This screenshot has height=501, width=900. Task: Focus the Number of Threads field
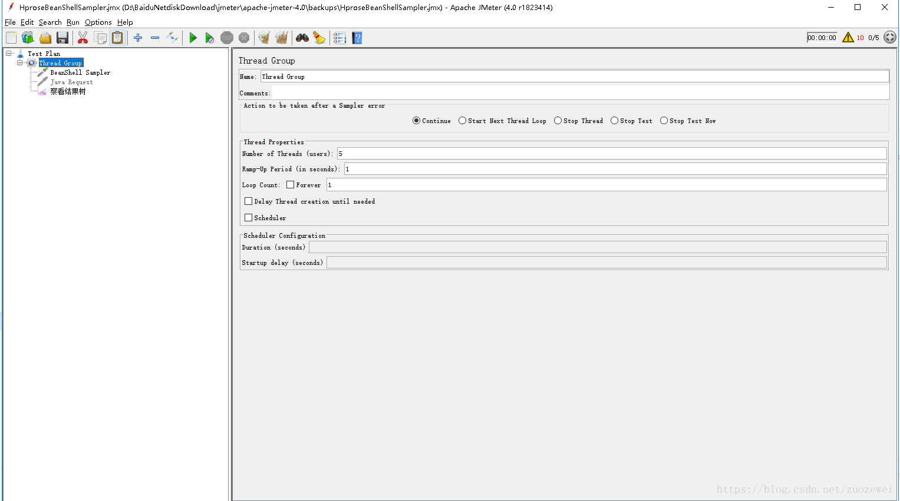(612, 154)
